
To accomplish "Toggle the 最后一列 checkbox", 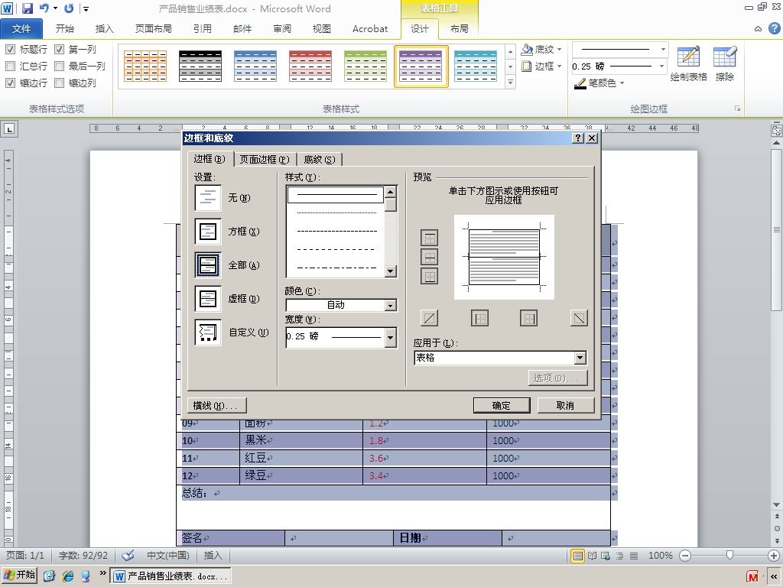I will 60,66.
